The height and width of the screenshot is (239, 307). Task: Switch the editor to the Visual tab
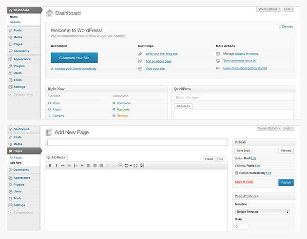[x=209, y=159]
